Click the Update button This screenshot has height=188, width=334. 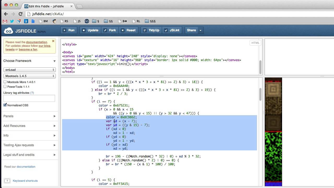90,30
